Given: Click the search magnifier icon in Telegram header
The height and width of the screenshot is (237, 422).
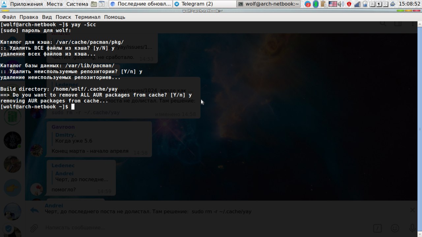Looking at the screenshot, I should point(383,23).
